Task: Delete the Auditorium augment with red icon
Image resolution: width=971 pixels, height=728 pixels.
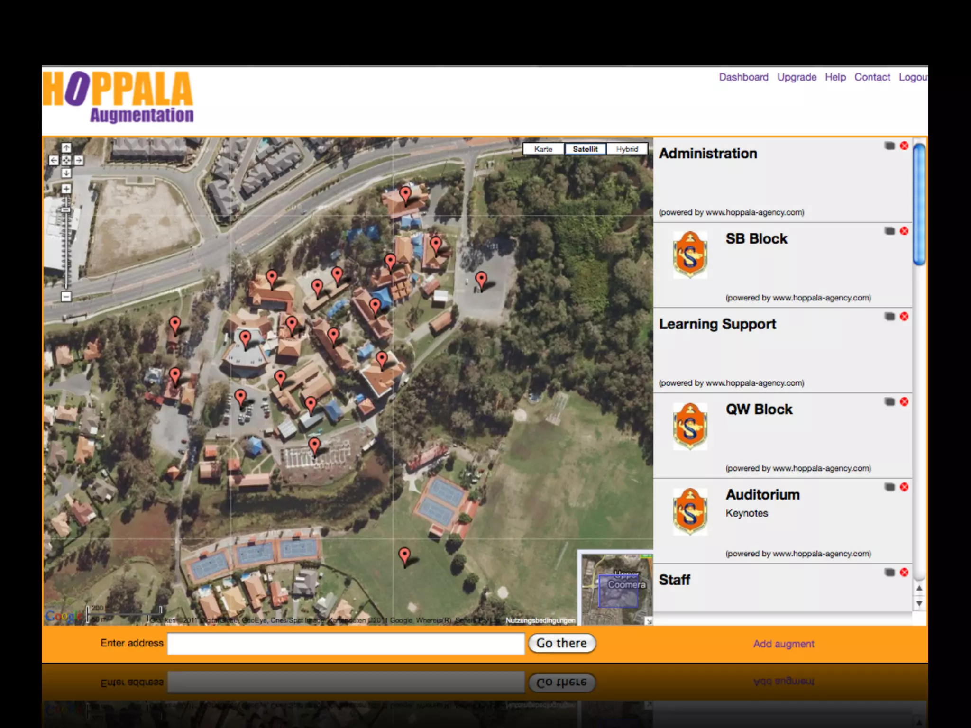Action: tap(904, 487)
